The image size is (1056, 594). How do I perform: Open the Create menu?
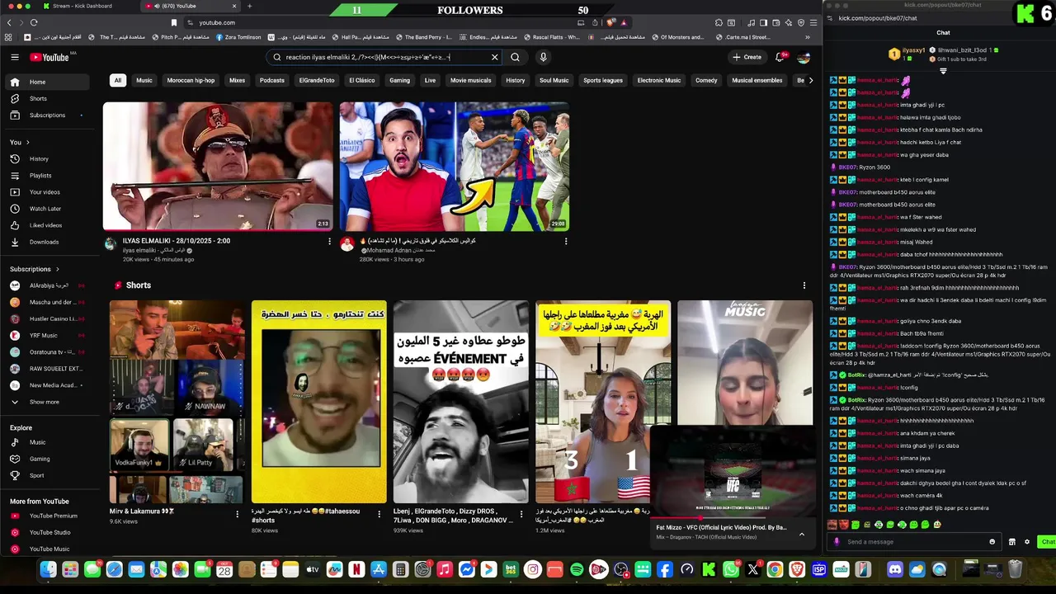click(747, 57)
